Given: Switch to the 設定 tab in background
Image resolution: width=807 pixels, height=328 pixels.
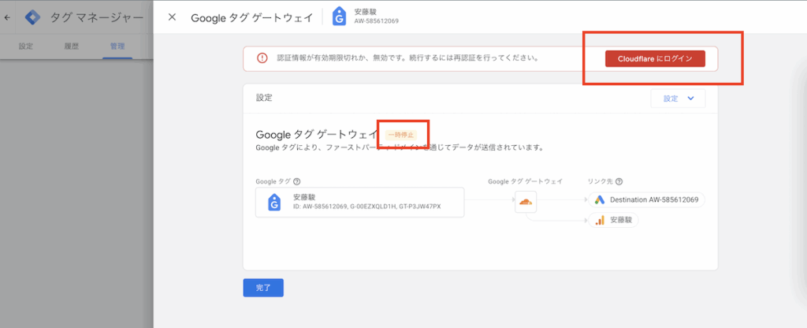Looking at the screenshot, I should point(26,47).
